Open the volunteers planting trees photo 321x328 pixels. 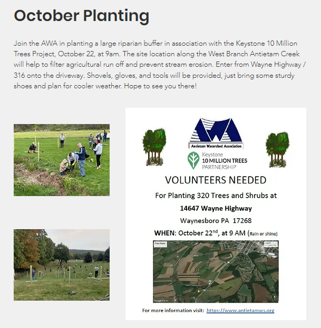(x=62, y=160)
